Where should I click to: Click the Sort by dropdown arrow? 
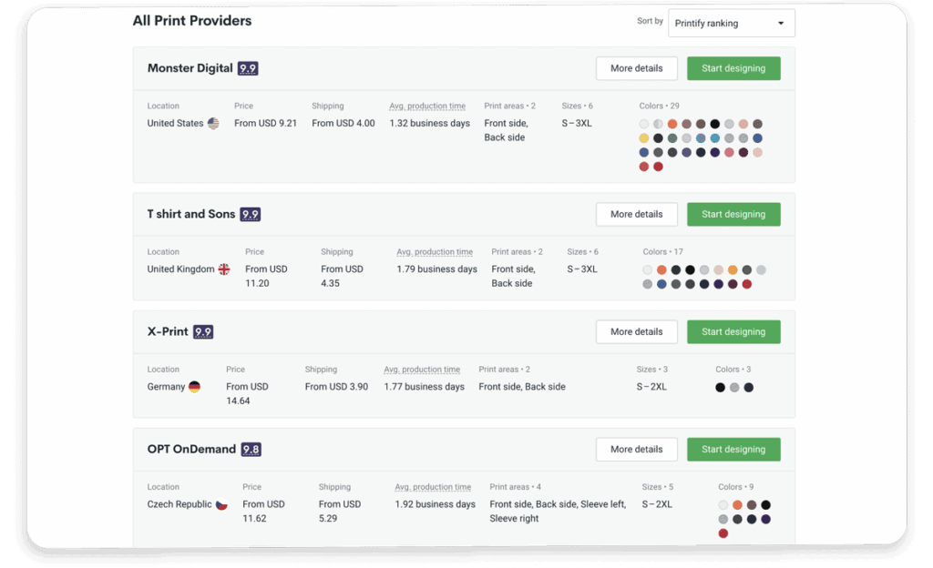coord(781,23)
